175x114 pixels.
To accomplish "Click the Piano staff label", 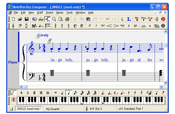I will pos(13,62).
